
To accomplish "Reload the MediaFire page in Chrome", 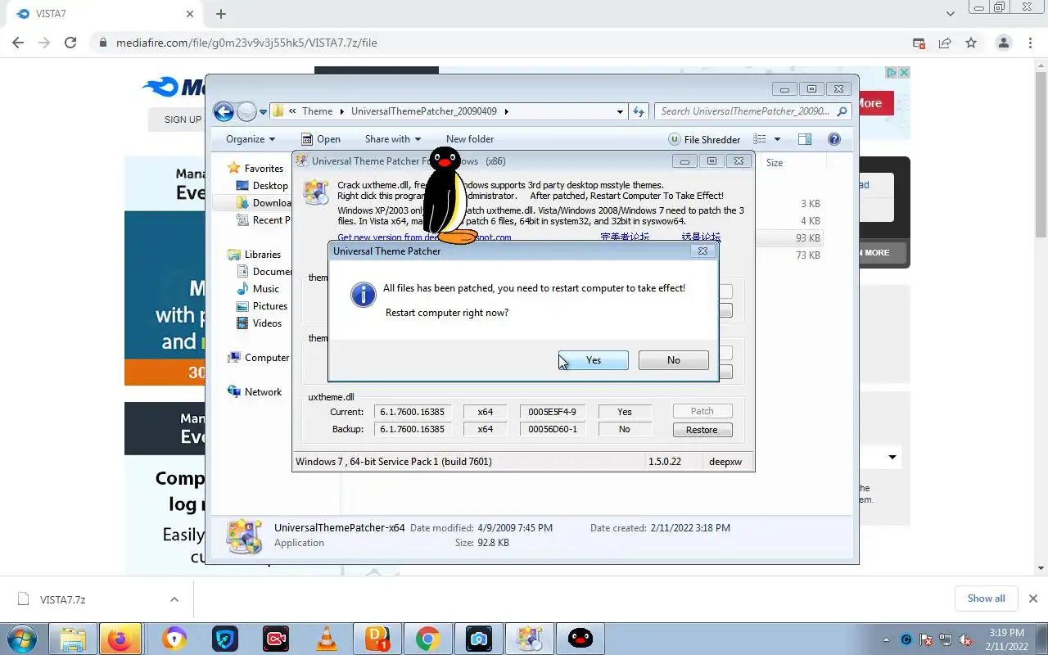I will click(x=70, y=43).
